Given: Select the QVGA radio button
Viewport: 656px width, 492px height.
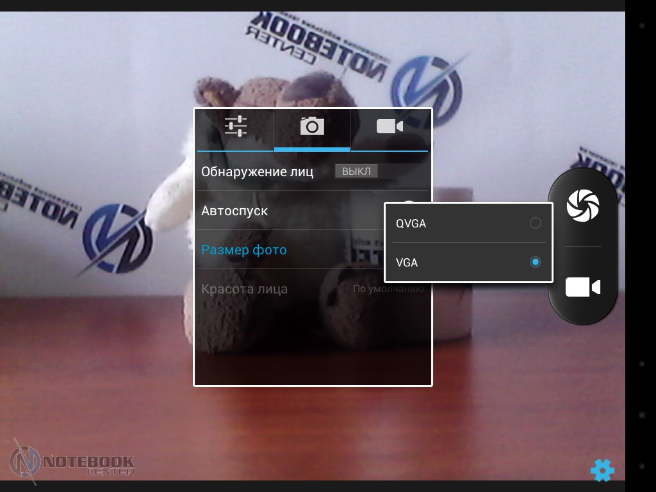Looking at the screenshot, I should tap(535, 224).
